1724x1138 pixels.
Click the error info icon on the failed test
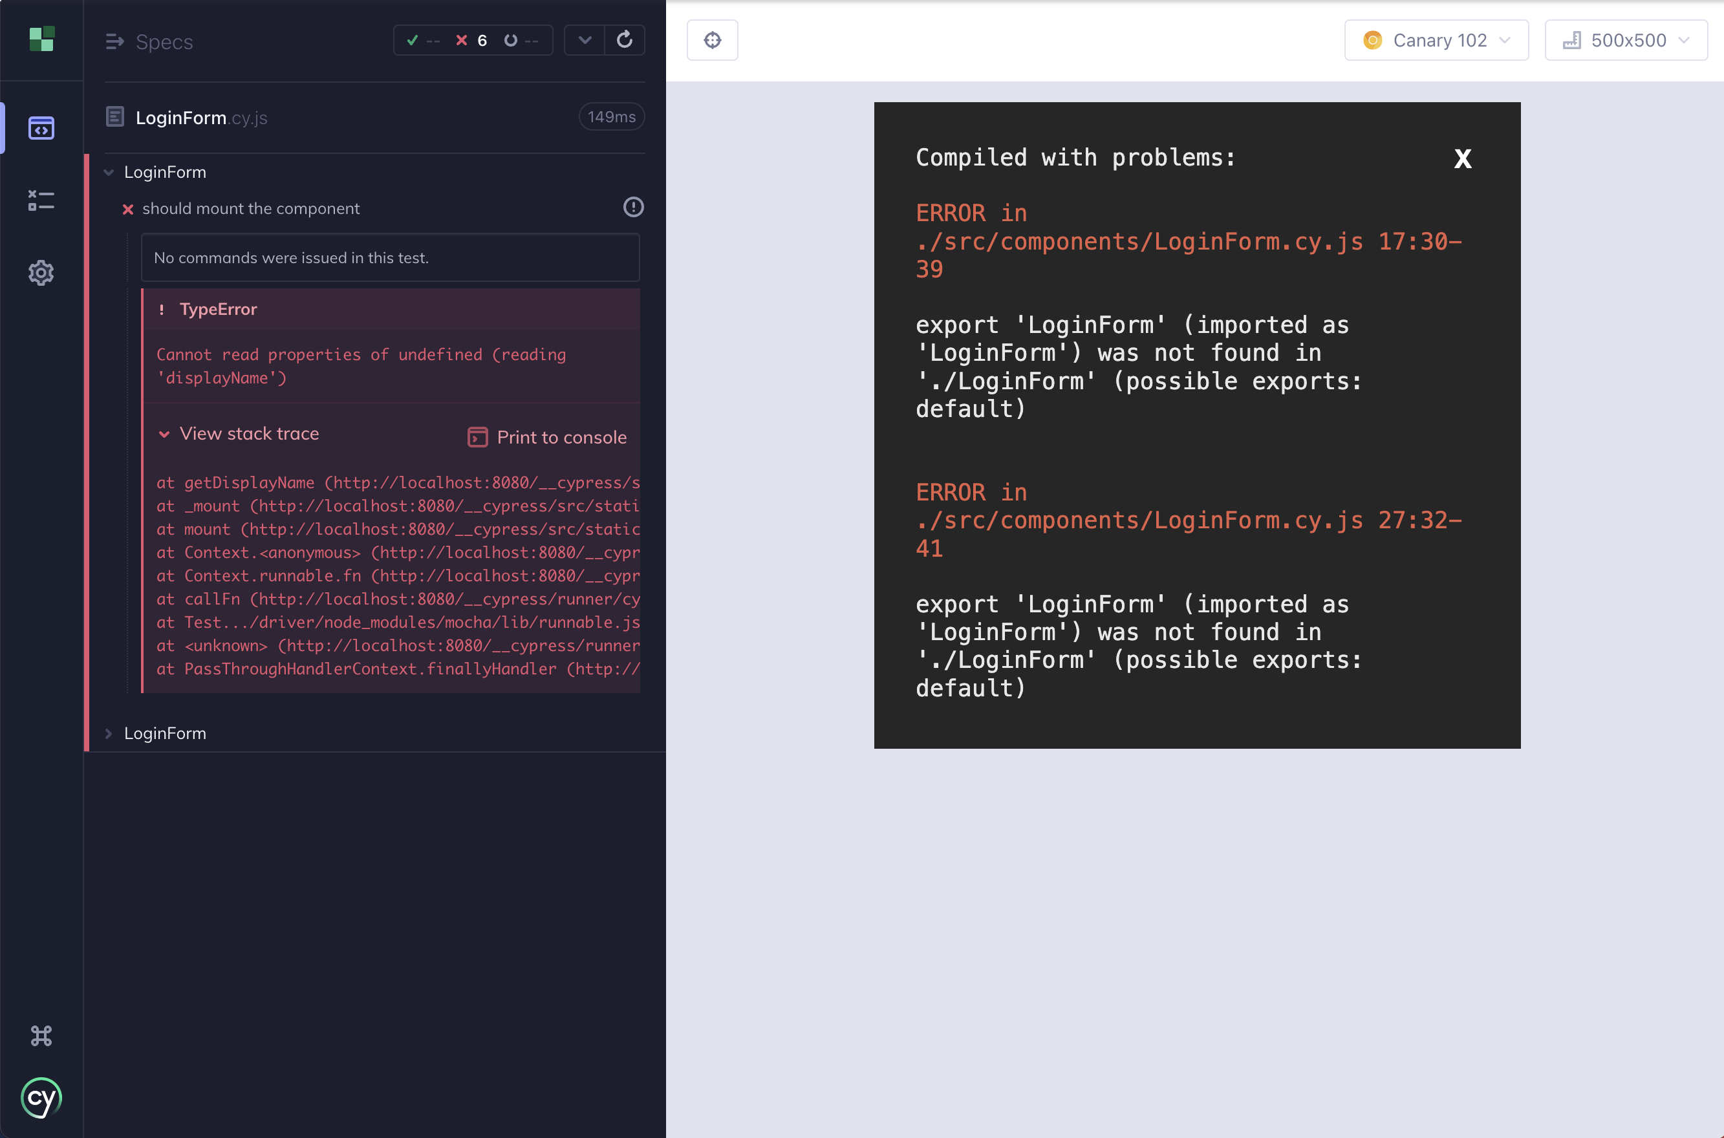pyautogui.click(x=633, y=208)
